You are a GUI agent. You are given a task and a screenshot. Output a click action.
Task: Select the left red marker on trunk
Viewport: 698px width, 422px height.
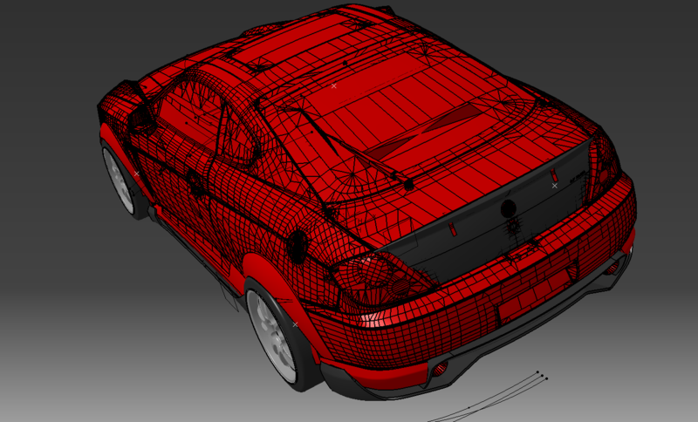(453, 229)
